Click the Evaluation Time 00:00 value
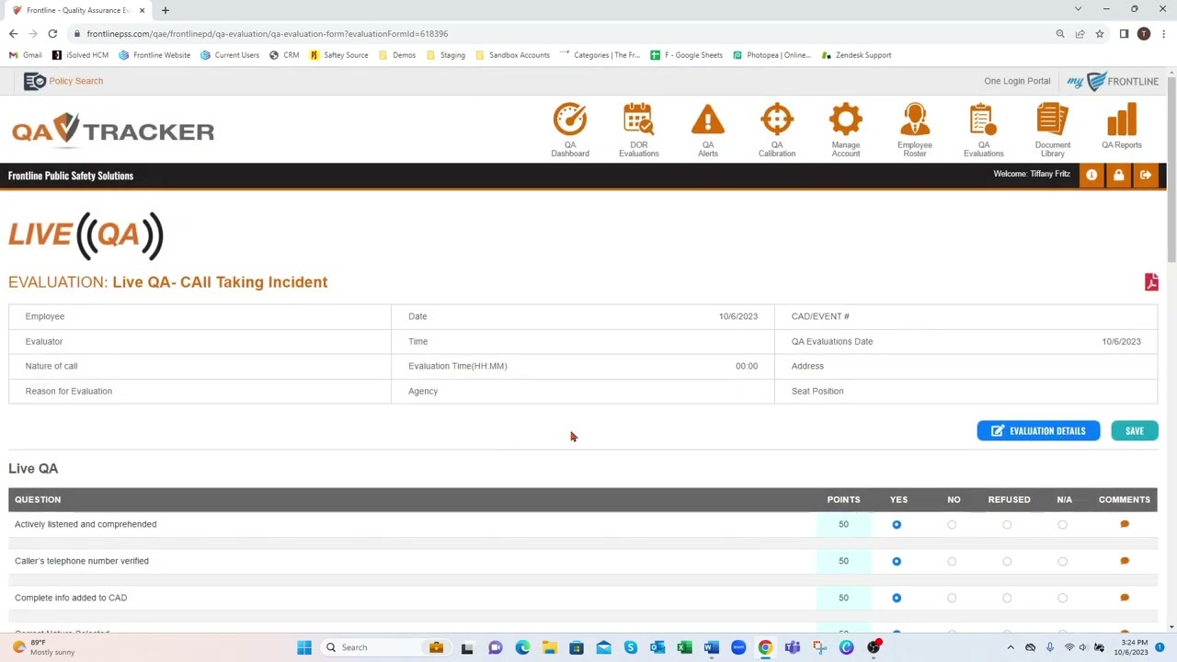 pos(747,366)
